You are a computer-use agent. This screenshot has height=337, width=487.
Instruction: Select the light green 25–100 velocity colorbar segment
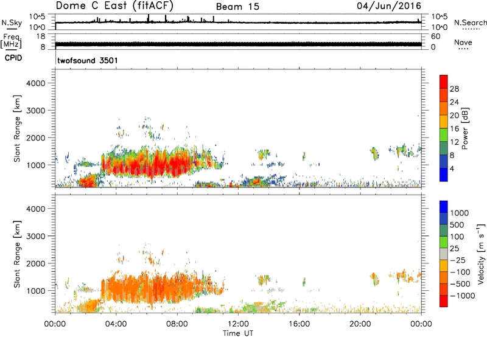pyautogui.click(x=444, y=242)
